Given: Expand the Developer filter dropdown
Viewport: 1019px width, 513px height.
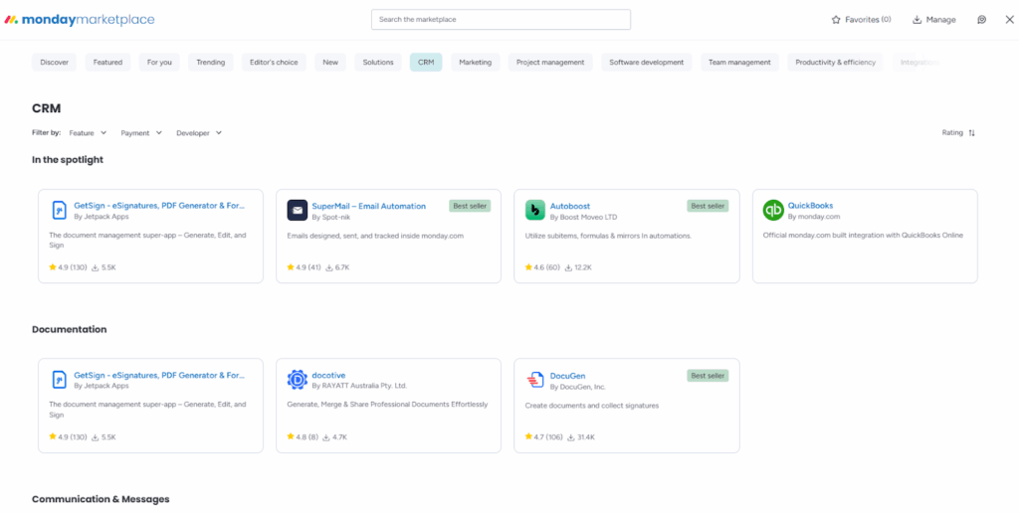Looking at the screenshot, I should click(199, 132).
